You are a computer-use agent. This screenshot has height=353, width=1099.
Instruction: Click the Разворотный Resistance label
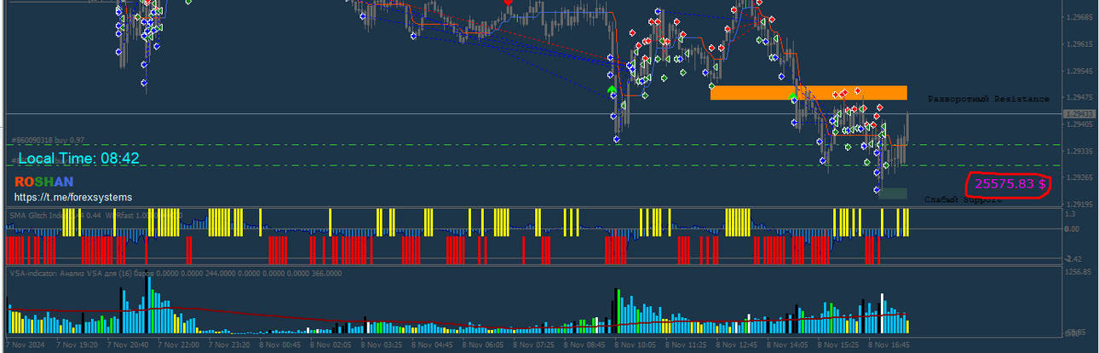click(988, 99)
